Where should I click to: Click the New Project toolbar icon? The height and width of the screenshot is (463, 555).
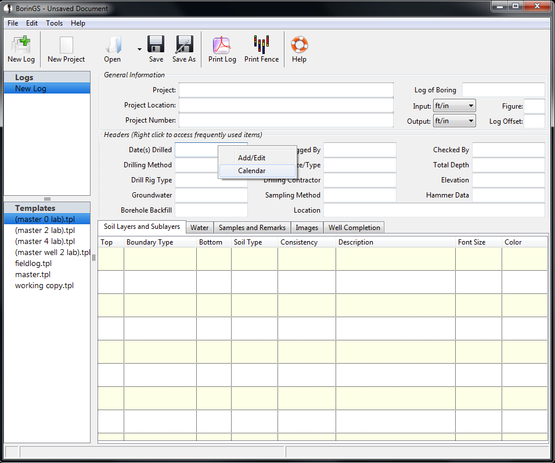coord(66,45)
